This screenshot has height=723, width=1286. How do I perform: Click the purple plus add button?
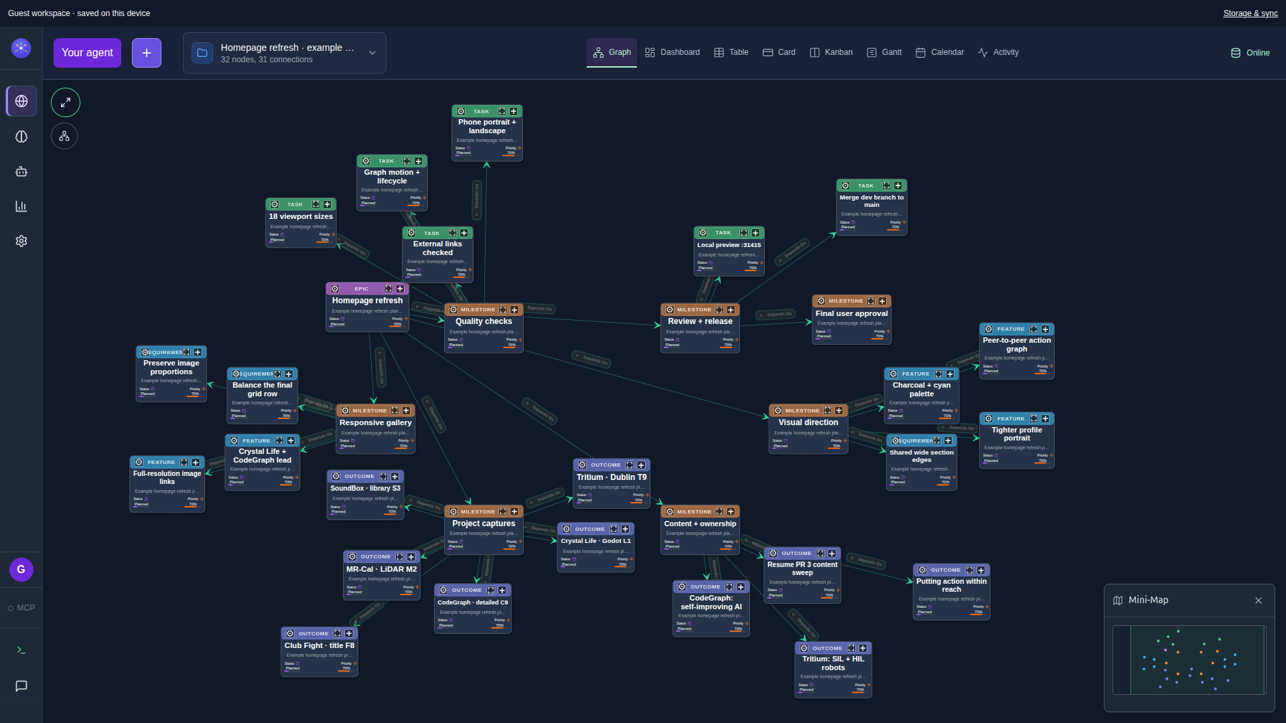click(147, 53)
